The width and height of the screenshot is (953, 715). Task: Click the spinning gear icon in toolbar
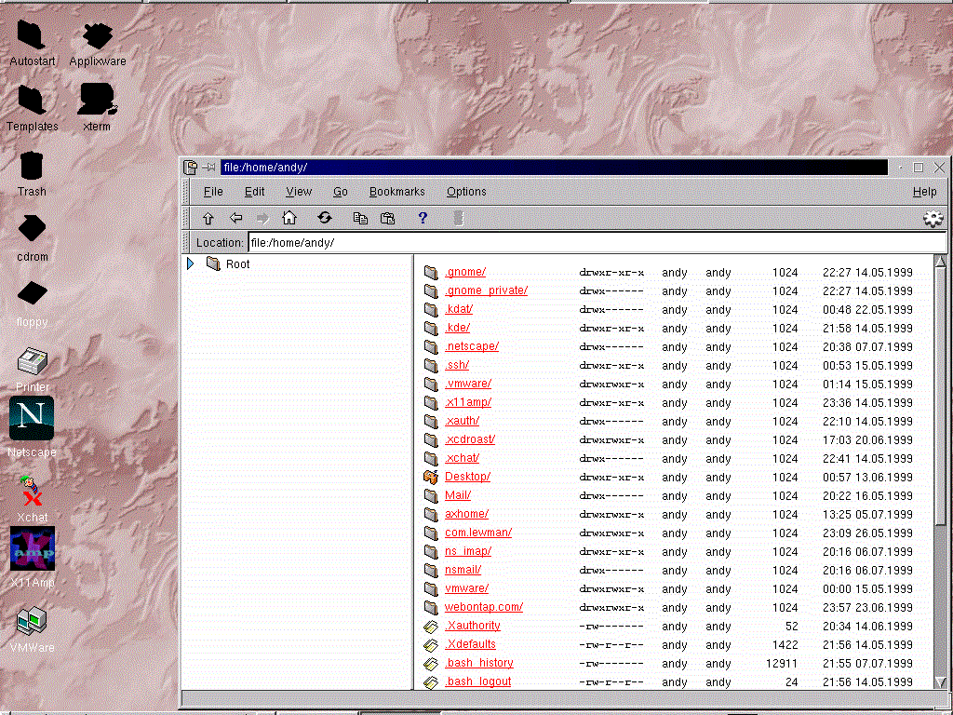[x=933, y=218]
